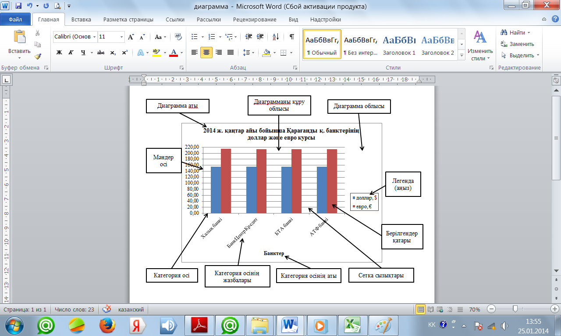This screenshot has width=561, height=336.
Task: Open the borders dropdown
Action: (291, 52)
